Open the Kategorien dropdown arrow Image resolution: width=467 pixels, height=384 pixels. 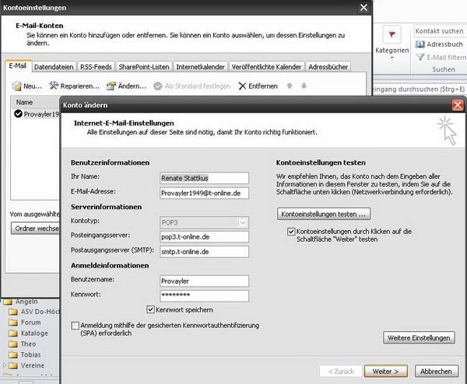392,58
